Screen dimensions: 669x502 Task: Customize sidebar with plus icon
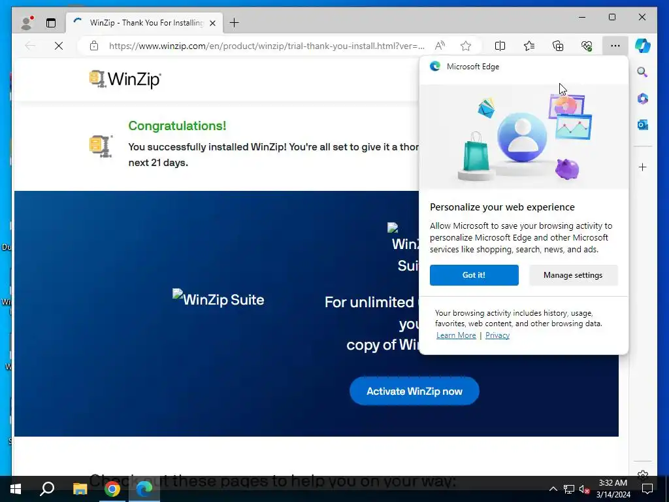643,167
